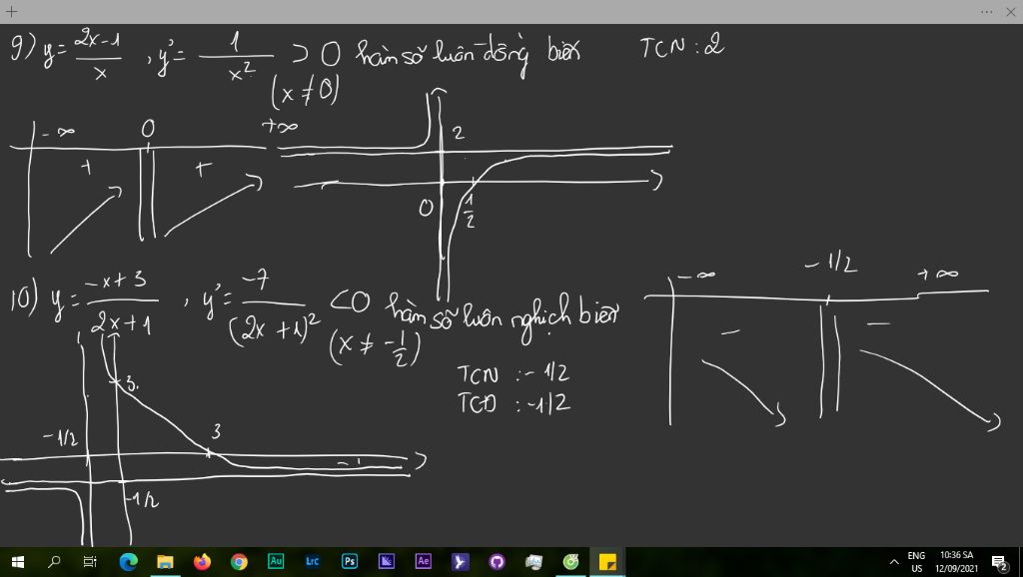Open the photo viewer taskbar icon
Viewport: 1023px width, 577px height.
533,561
